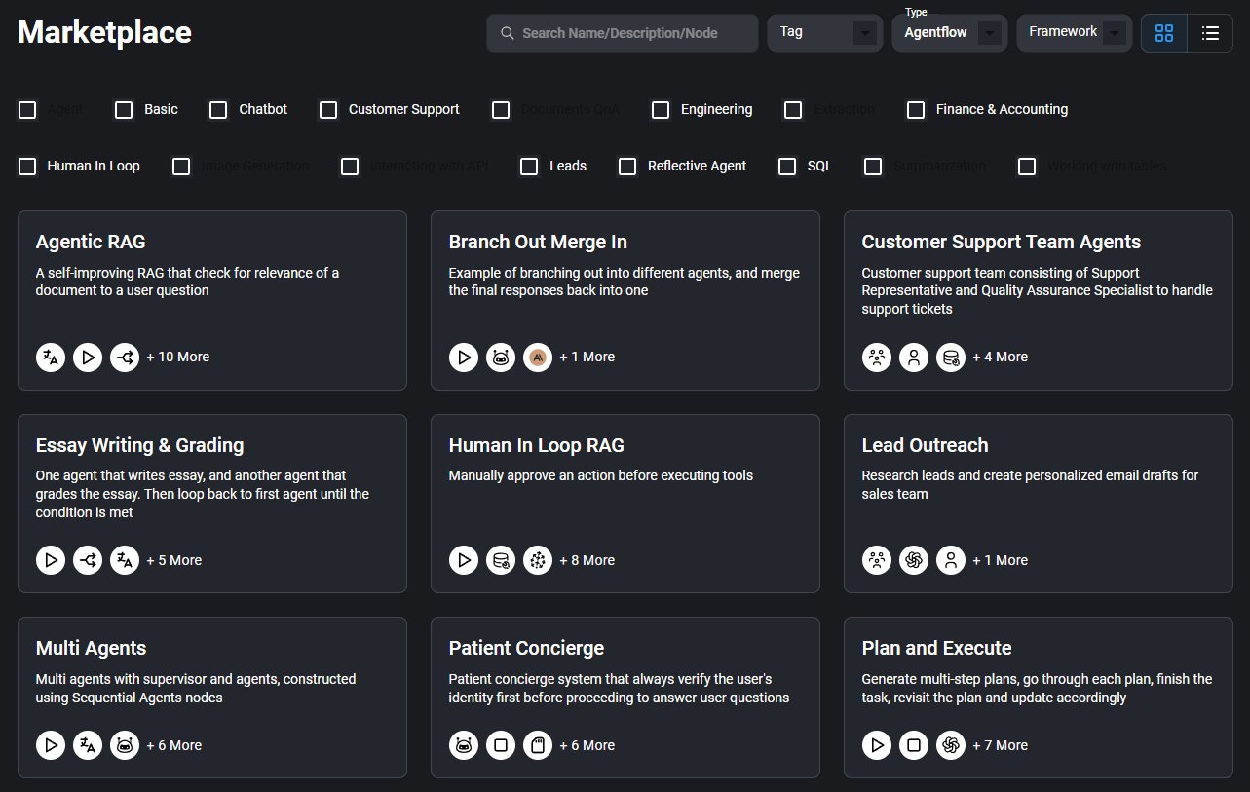Open the Patient Concierge template title
Image resolution: width=1250 pixels, height=792 pixels.
(527, 648)
